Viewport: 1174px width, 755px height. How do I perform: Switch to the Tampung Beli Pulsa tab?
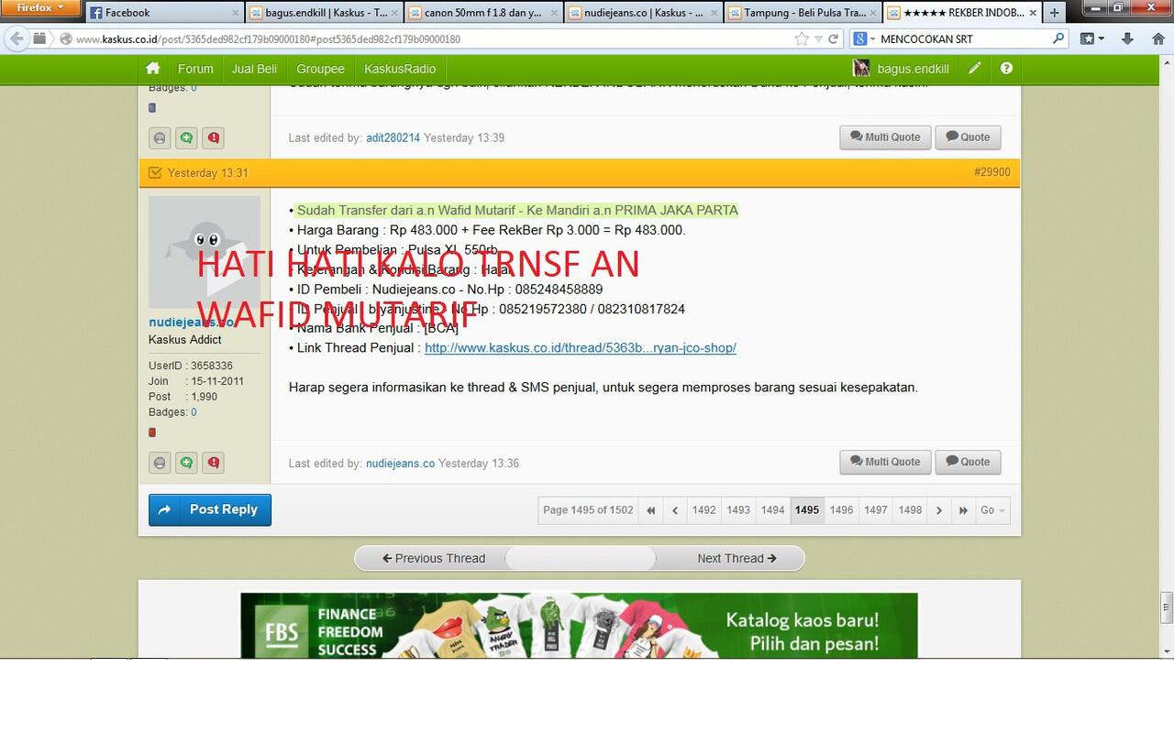point(803,13)
